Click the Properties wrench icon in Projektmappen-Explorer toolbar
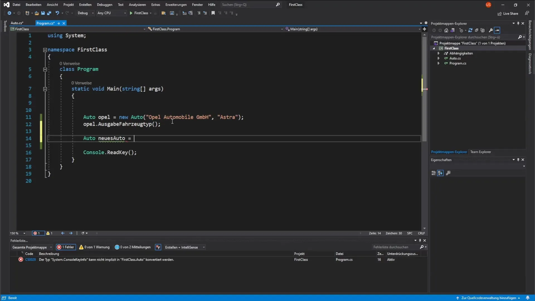Viewport: 535px width, 301px height. click(491, 30)
